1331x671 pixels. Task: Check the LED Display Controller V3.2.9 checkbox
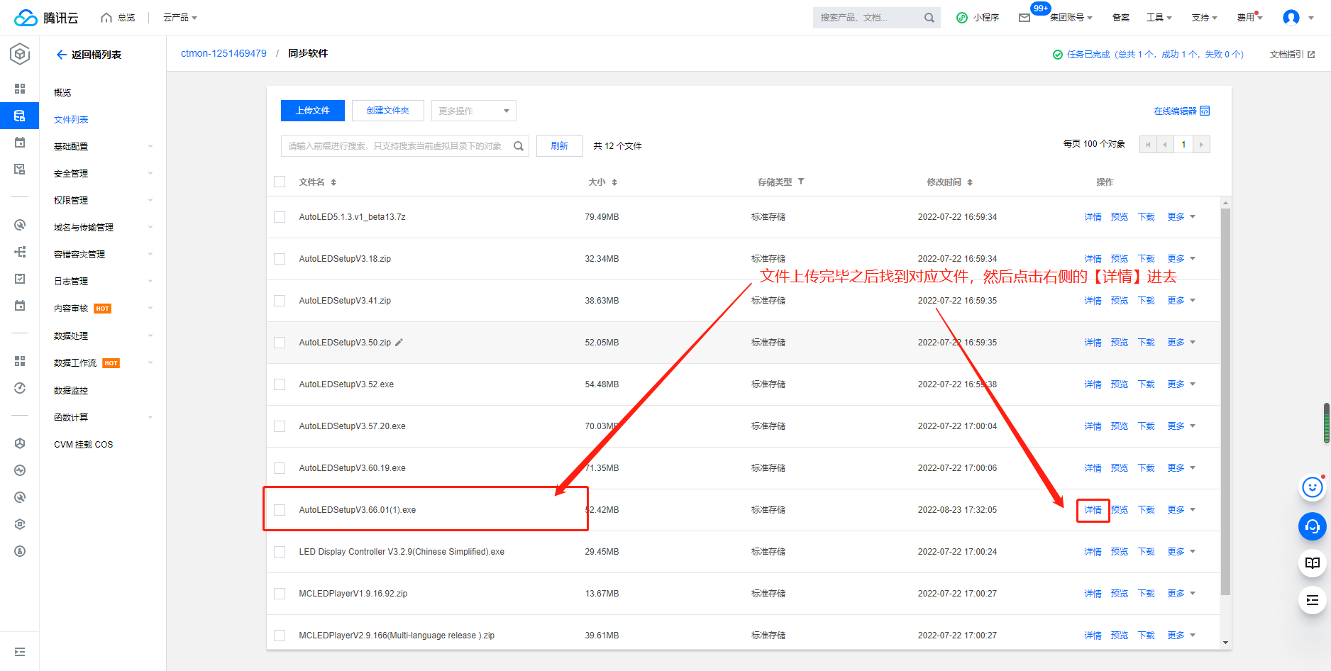point(280,552)
